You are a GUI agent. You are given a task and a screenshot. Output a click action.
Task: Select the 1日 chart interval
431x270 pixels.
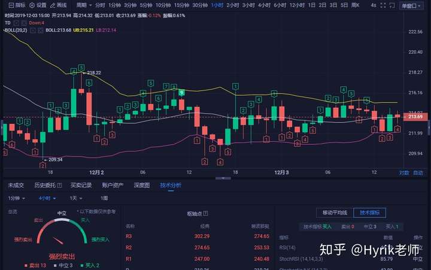tap(311, 5)
